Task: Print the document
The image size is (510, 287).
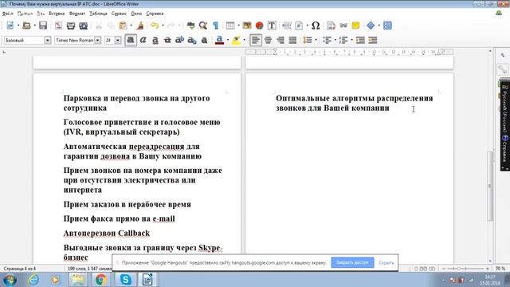Action: tap(71, 26)
